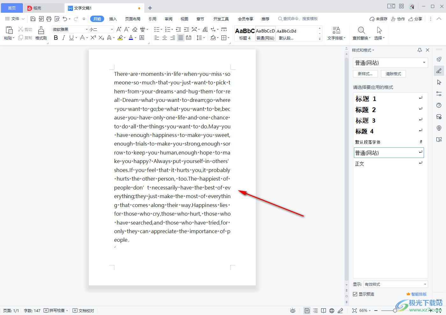Open Print Preview icon

tap(57, 19)
